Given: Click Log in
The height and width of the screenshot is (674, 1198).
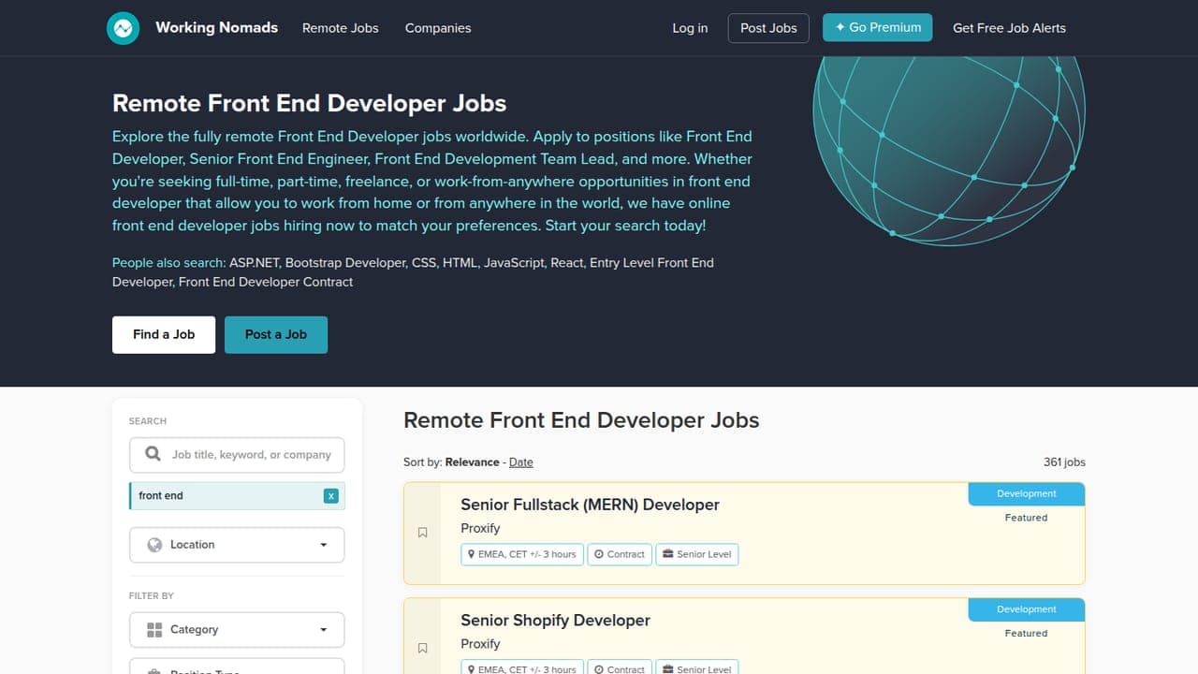Looking at the screenshot, I should pyautogui.click(x=690, y=28).
